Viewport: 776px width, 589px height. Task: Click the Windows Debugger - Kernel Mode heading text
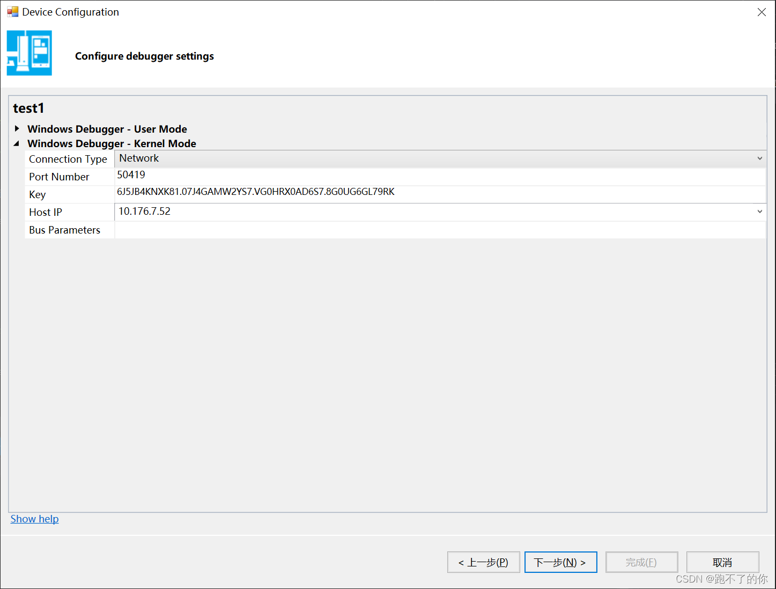112,143
